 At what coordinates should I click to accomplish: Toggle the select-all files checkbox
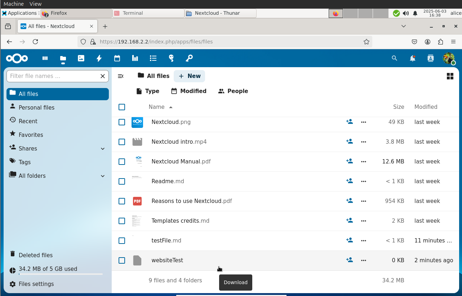pyautogui.click(x=122, y=107)
